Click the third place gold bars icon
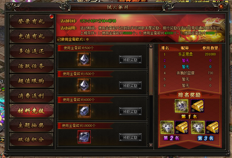 (x=212, y=127)
